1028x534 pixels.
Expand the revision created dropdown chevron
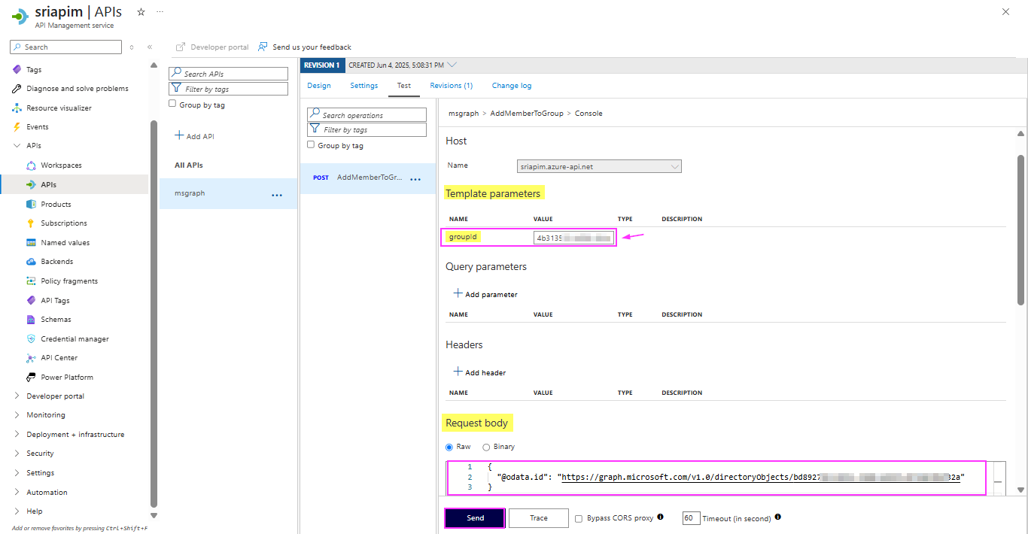452,65
